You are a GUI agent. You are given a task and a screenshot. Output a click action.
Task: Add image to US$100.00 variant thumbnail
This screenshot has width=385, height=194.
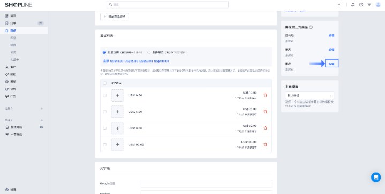click(x=117, y=145)
